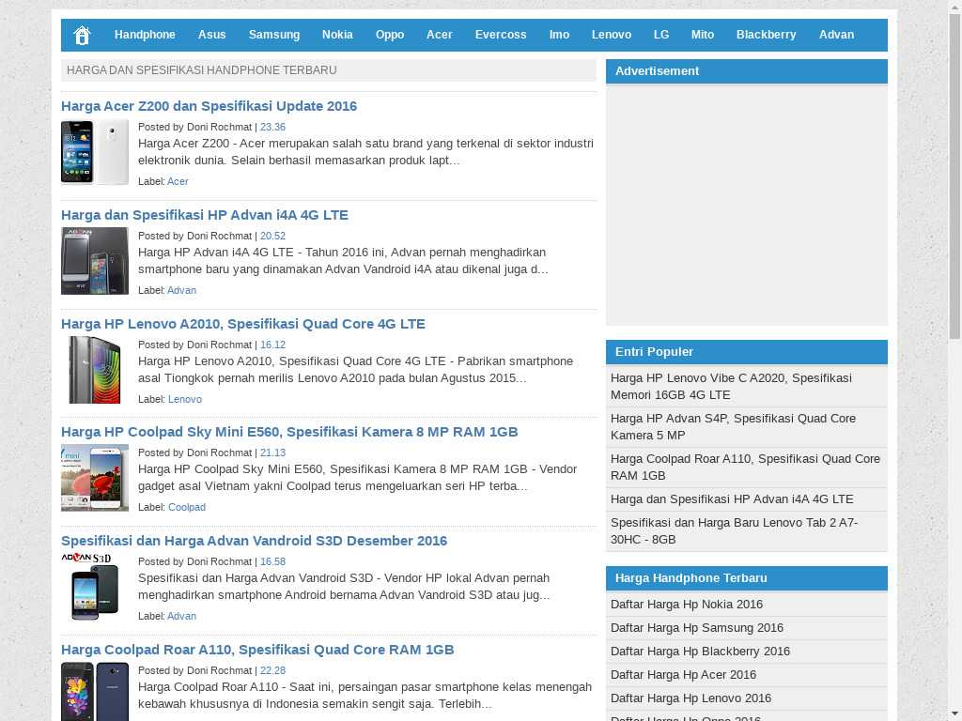Open headline 'Harga HP Coolpad Sky Mini E560'
The height and width of the screenshot is (721, 962).
289,432
